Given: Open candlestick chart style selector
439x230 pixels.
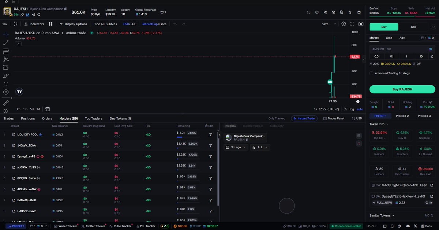Looking at the screenshot, I should pos(15,24).
